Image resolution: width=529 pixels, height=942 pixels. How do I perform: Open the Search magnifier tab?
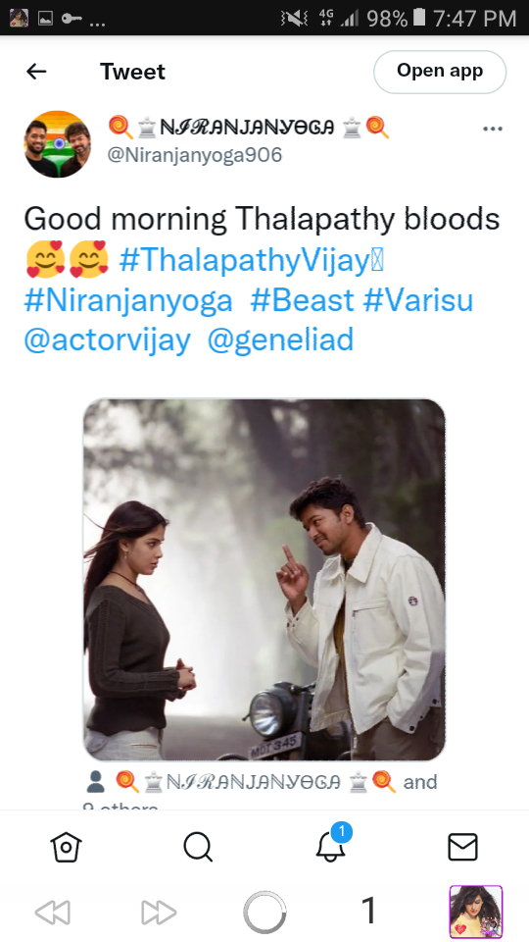pos(198,847)
